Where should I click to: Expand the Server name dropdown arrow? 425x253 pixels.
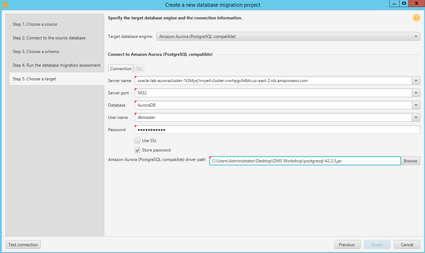[416, 80]
